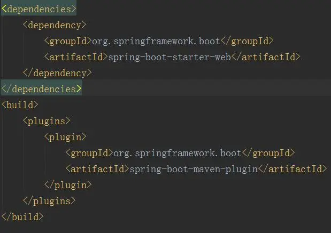This screenshot has height=233, width=331.
Task: Click the closing build tag
Action: (x=22, y=217)
